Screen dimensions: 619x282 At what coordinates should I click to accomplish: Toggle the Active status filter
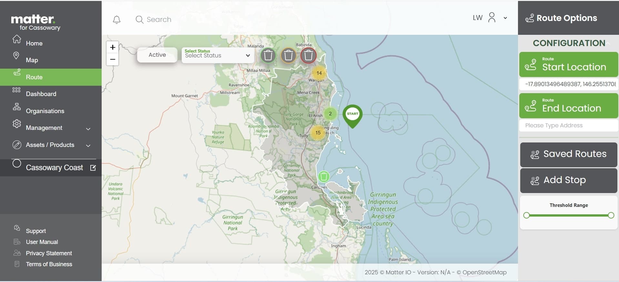click(157, 55)
